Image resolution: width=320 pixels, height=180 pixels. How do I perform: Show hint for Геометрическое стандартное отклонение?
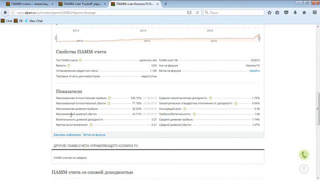(x=235, y=103)
